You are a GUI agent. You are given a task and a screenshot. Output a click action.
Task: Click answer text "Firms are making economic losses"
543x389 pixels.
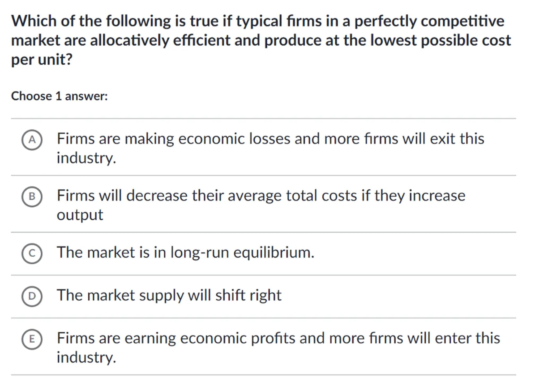[x=173, y=139]
